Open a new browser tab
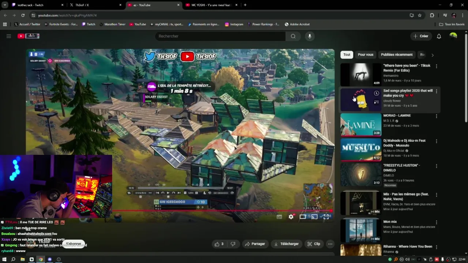 coord(245,5)
